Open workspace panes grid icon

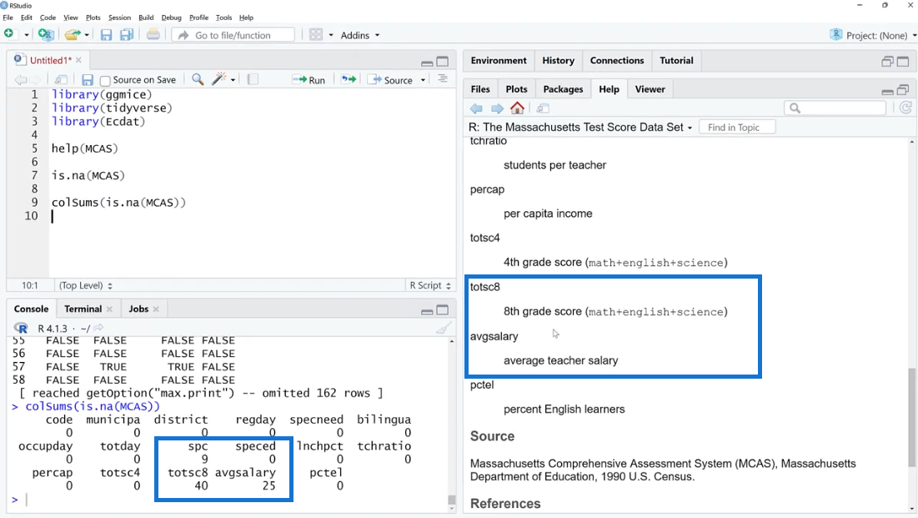pyautogui.click(x=316, y=34)
